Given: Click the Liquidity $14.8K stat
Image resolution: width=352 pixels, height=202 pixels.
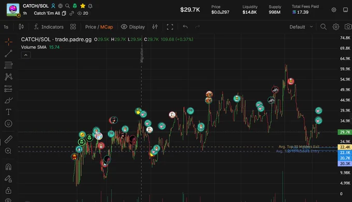Looking at the screenshot, I should [250, 10].
